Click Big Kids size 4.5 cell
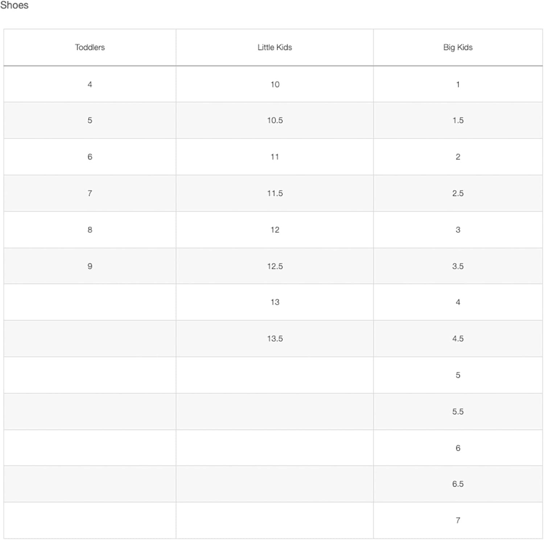The image size is (544, 540). point(458,338)
